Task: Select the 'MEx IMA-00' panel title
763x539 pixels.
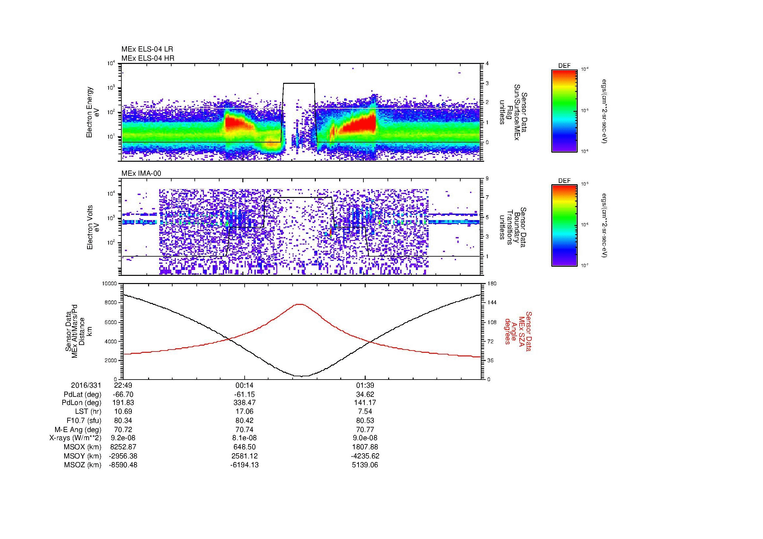Action: pyautogui.click(x=141, y=173)
